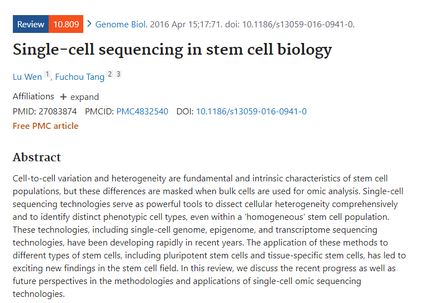Image resolution: width=422 pixels, height=303 pixels.
Task: Open author Lu Wen's link
Action: point(27,77)
